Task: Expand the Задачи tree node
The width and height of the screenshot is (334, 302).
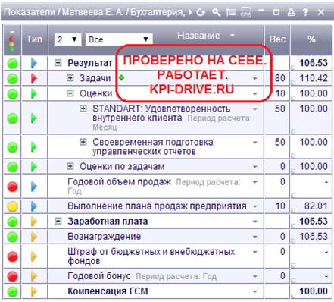Action: [x=70, y=78]
